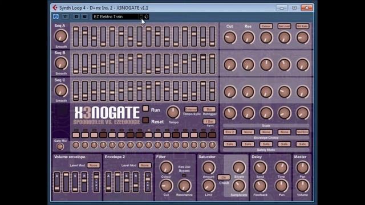Toggle the twelfth gate step button

(176, 135)
